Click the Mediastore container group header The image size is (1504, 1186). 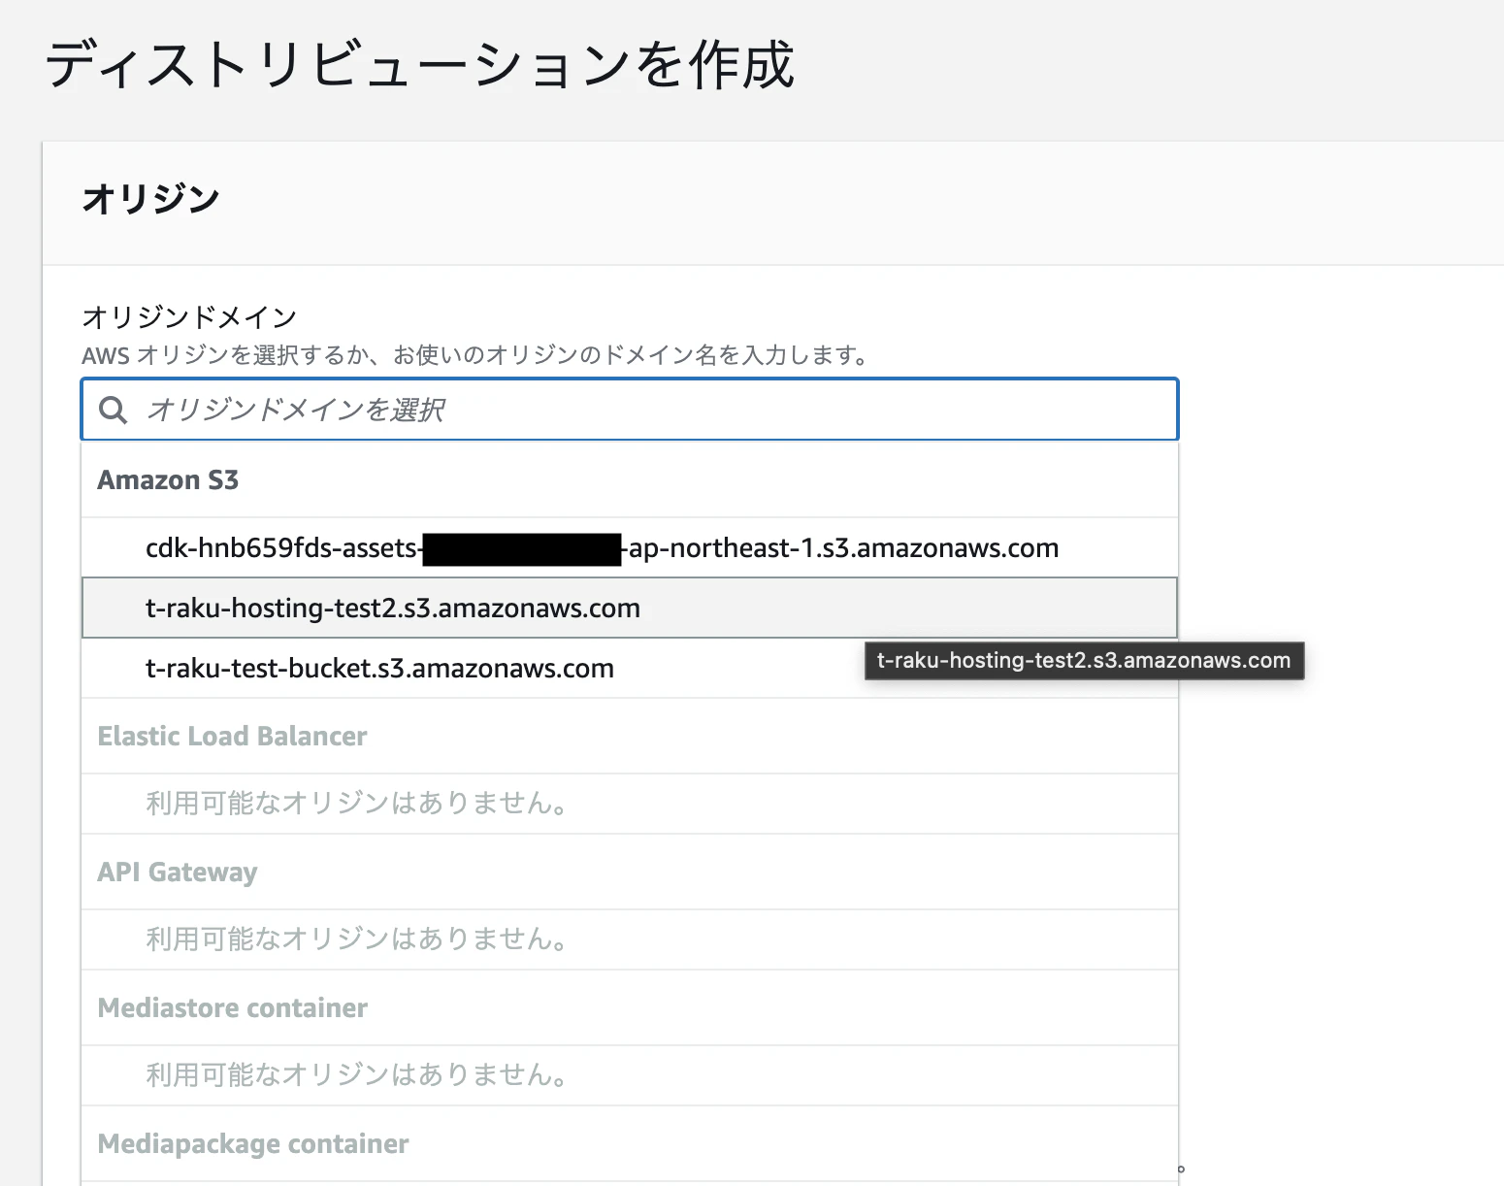coord(233,1008)
